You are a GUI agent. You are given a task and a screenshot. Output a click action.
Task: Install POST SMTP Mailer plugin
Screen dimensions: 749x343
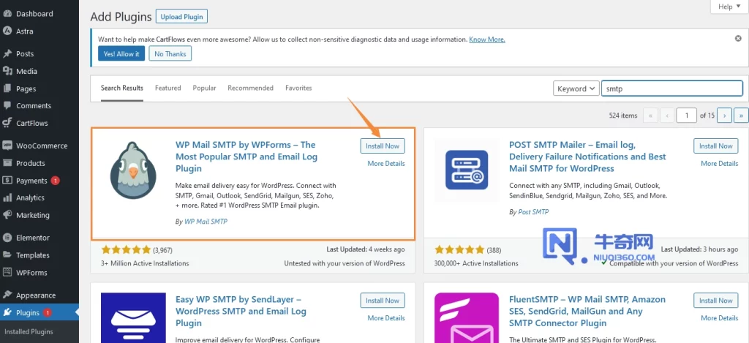tap(715, 146)
